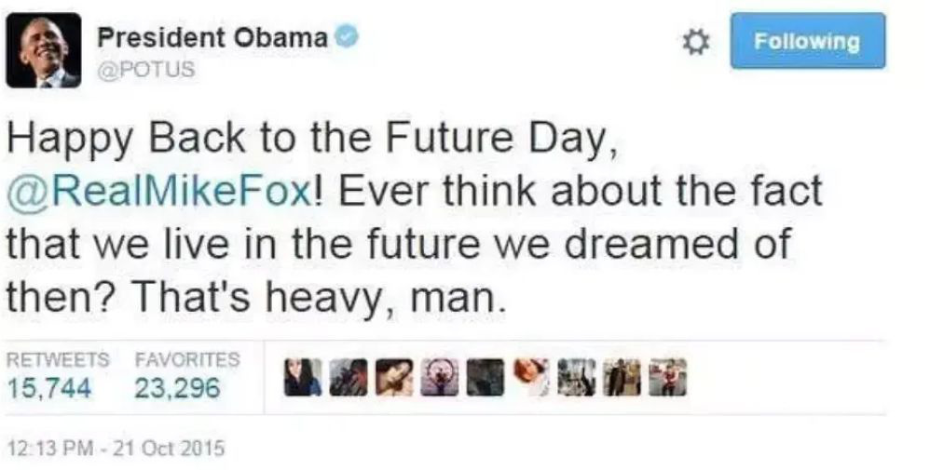
Task: Open second liker avatar thumbnail
Action: [349, 377]
